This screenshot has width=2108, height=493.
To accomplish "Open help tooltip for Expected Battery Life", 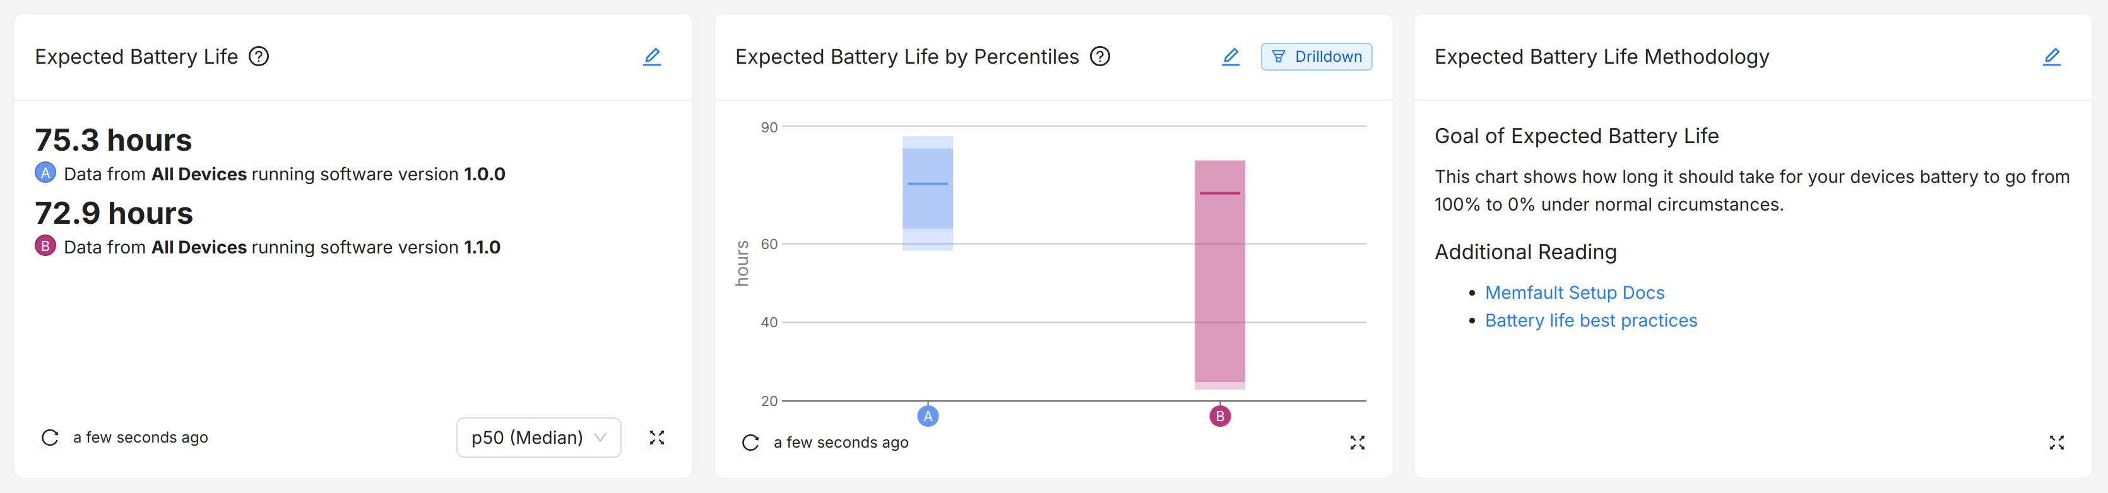I will [x=259, y=57].
